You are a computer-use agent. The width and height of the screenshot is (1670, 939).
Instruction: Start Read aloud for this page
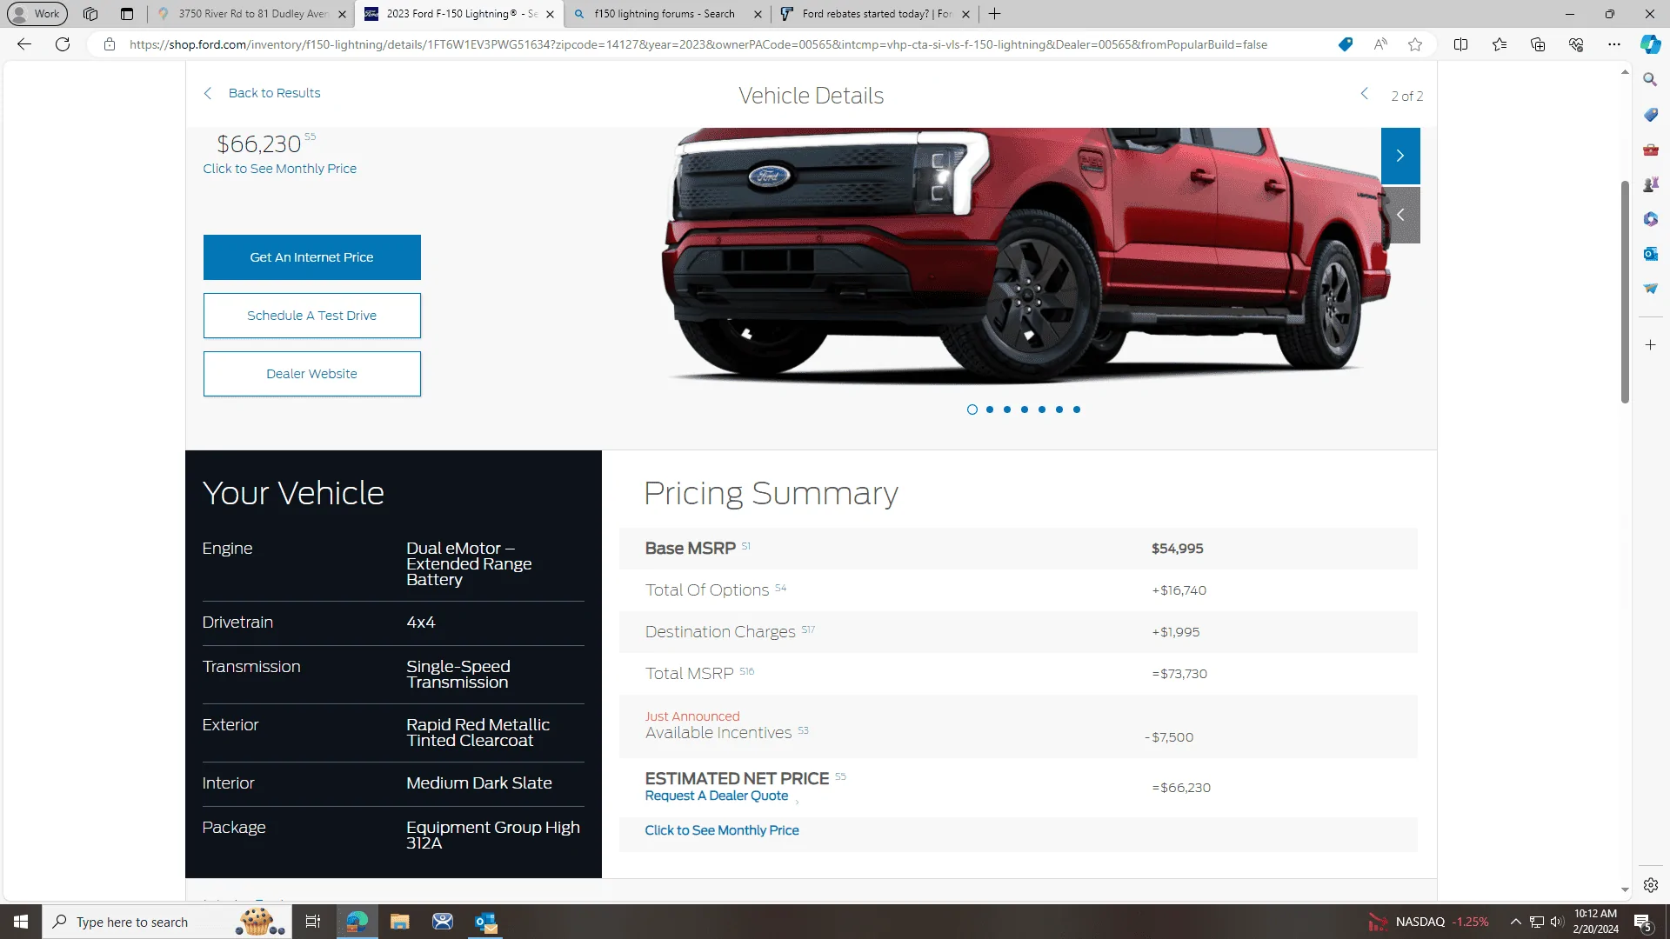(x=1380, y=44)
